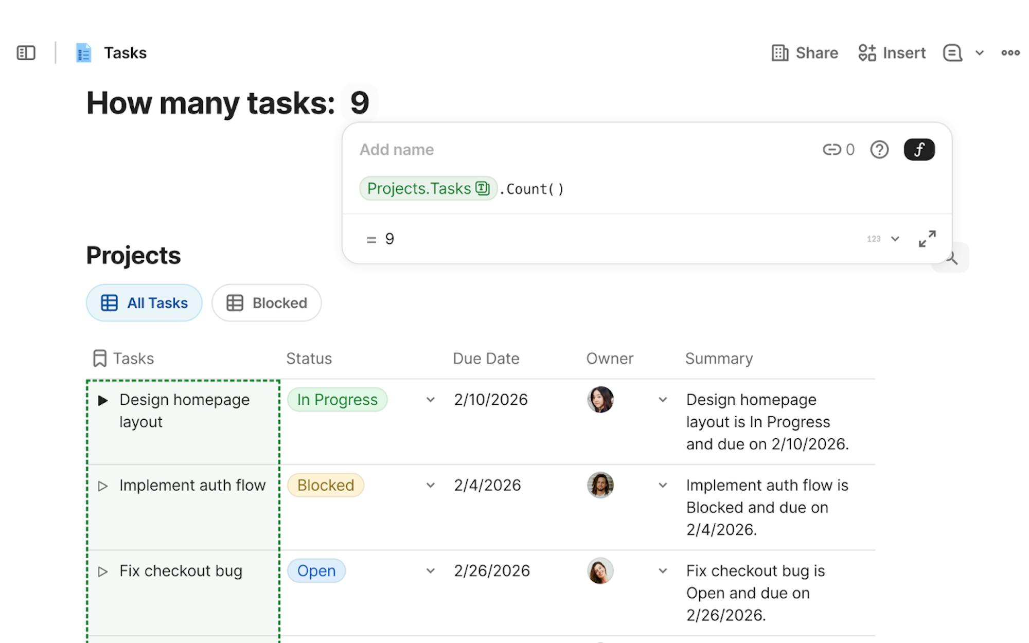The image size is (1029, 643).
Task: Expand the Fix checkout bug row
Action: point(103,571)
